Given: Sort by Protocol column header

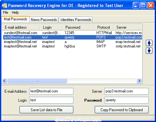Looking at the screenshot, I should [x=104, y=27].
